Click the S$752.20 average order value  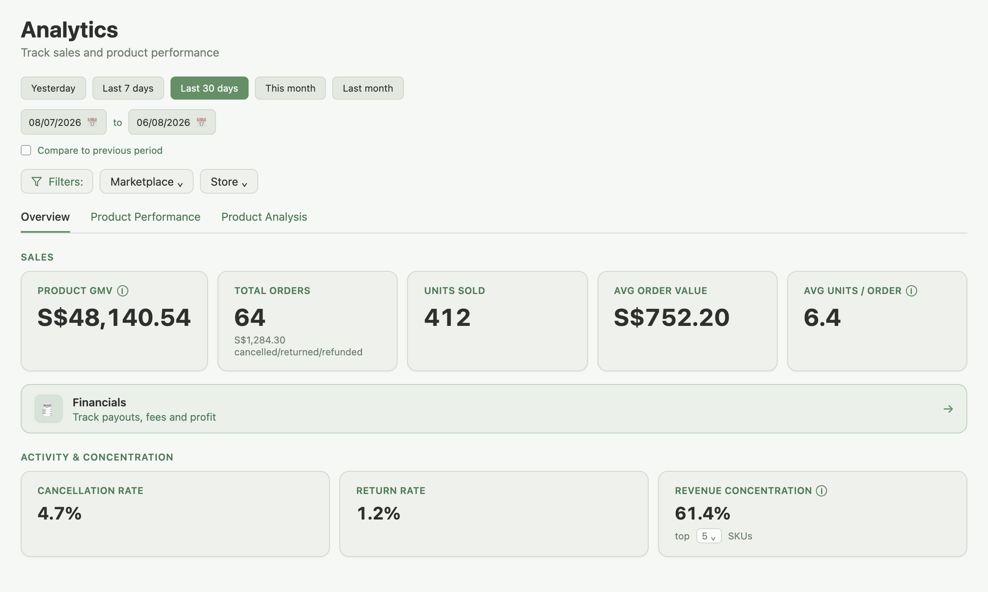(x=672, y=318)
